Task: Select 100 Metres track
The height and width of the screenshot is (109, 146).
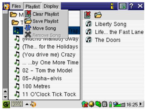Action: [36, 86]
